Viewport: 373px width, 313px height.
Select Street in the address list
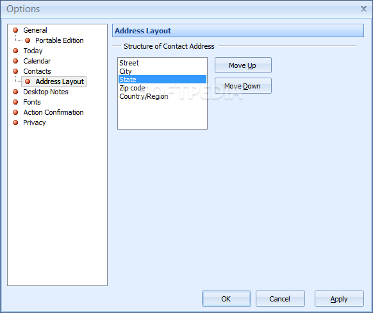tap(162, 63)
